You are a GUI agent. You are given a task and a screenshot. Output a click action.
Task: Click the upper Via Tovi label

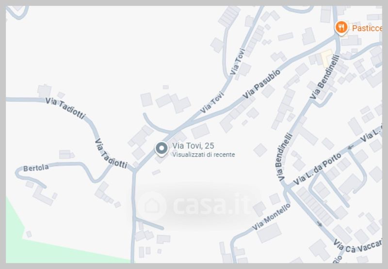point(237,62)
